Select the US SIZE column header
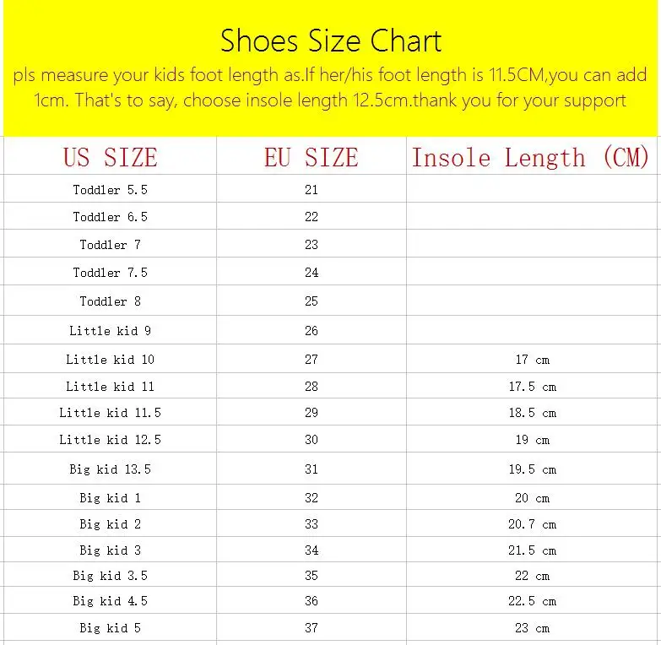The width and height of the screenshot is (661, 645). 110,157
